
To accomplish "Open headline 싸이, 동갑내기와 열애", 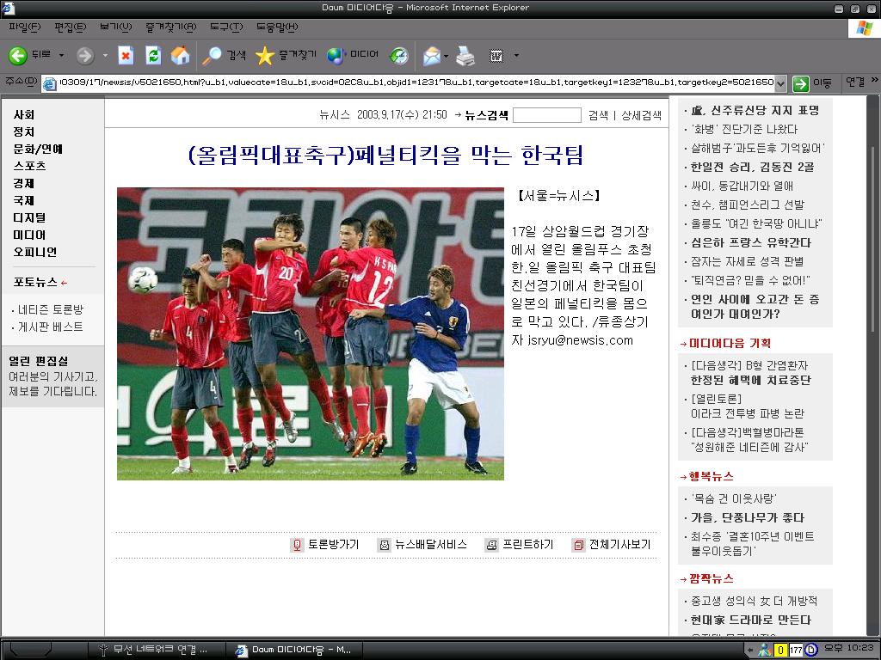I will click(x=742, y=186).
